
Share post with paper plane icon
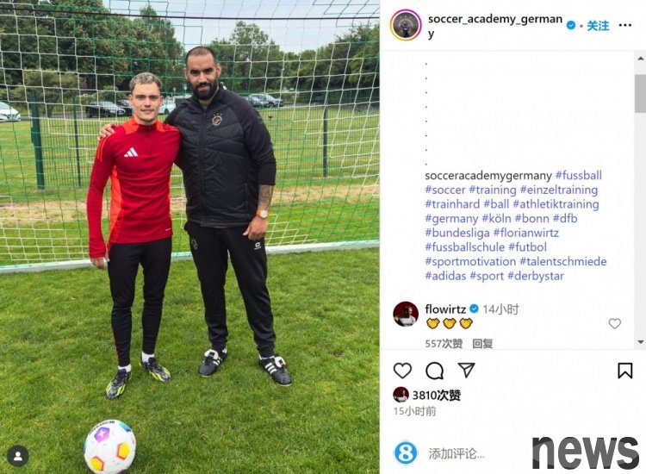click(466, 370)
